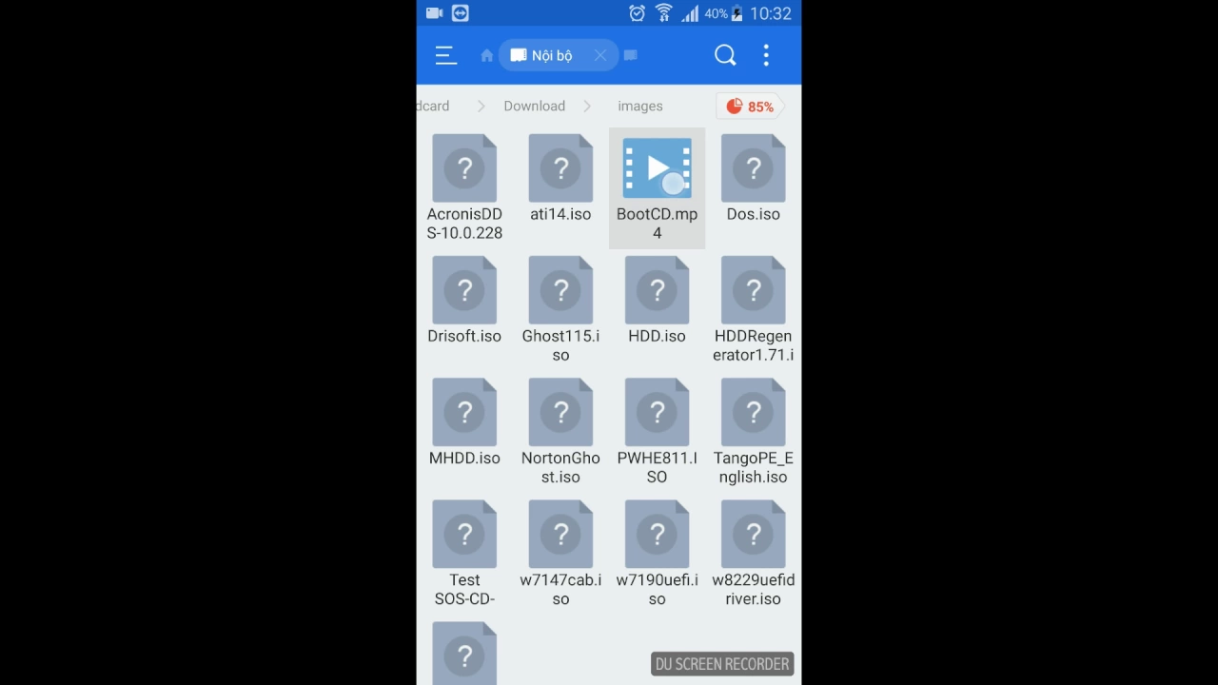Image resolution: width=1218 pixels, height=685 pixels.
Task: Click the BootCD.mp4 file name
Action: [657, 224]
